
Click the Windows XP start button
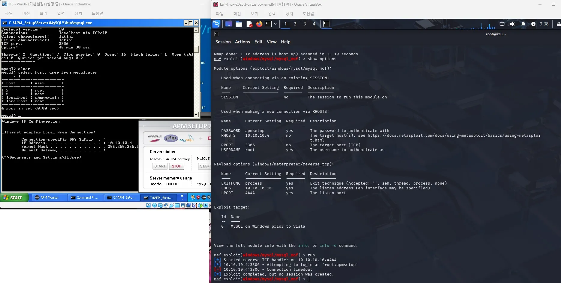point(14,197)
